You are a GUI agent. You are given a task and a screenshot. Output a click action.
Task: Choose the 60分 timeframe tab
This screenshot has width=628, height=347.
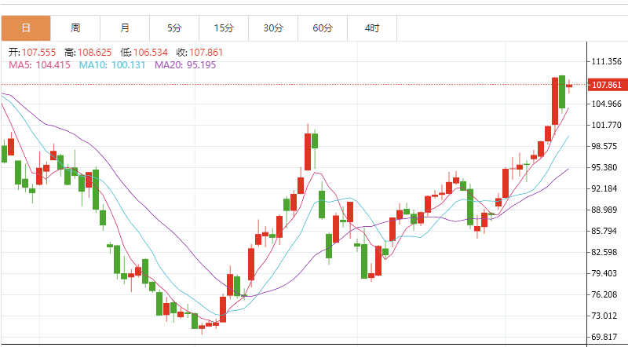click(323, 28)
